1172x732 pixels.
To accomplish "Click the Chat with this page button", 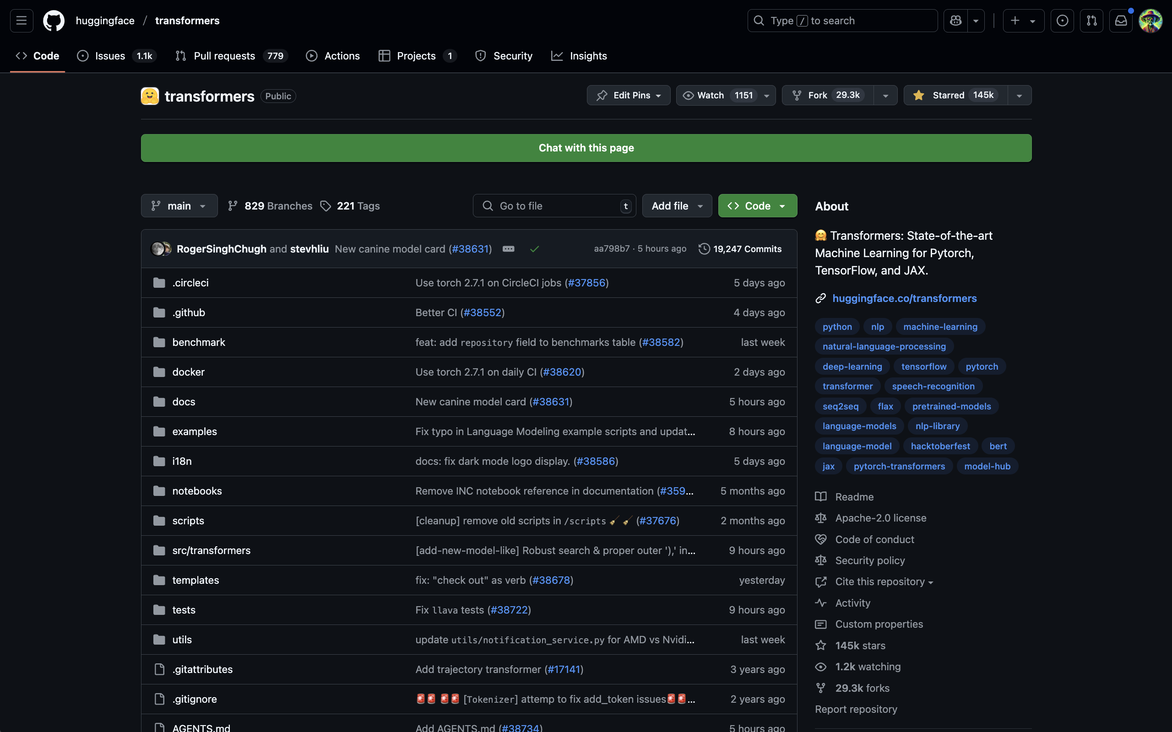I will click(x=586, y=148).
